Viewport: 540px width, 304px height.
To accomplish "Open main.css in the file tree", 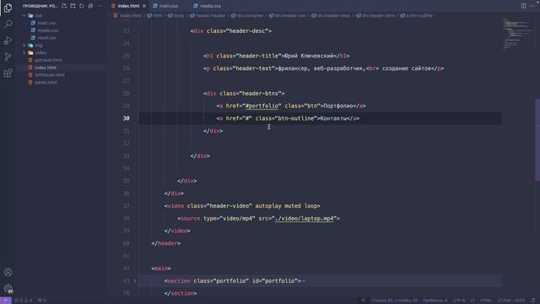I will click(x=46, y=23).
